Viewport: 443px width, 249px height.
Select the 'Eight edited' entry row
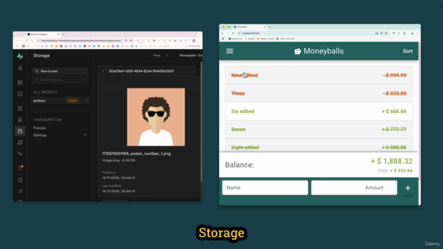[x=318, y=146]
